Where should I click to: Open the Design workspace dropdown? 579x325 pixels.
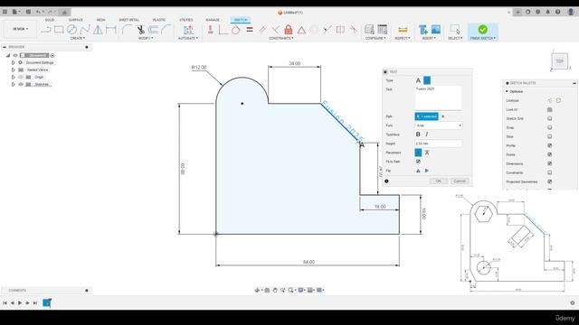tap(20, 29)
